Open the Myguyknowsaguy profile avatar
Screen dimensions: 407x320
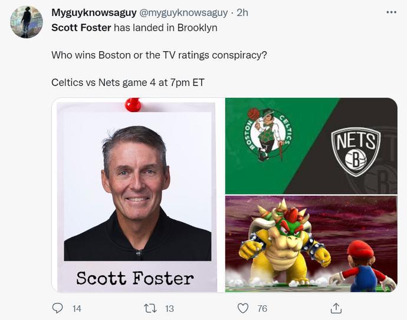(x=27, y=22)
